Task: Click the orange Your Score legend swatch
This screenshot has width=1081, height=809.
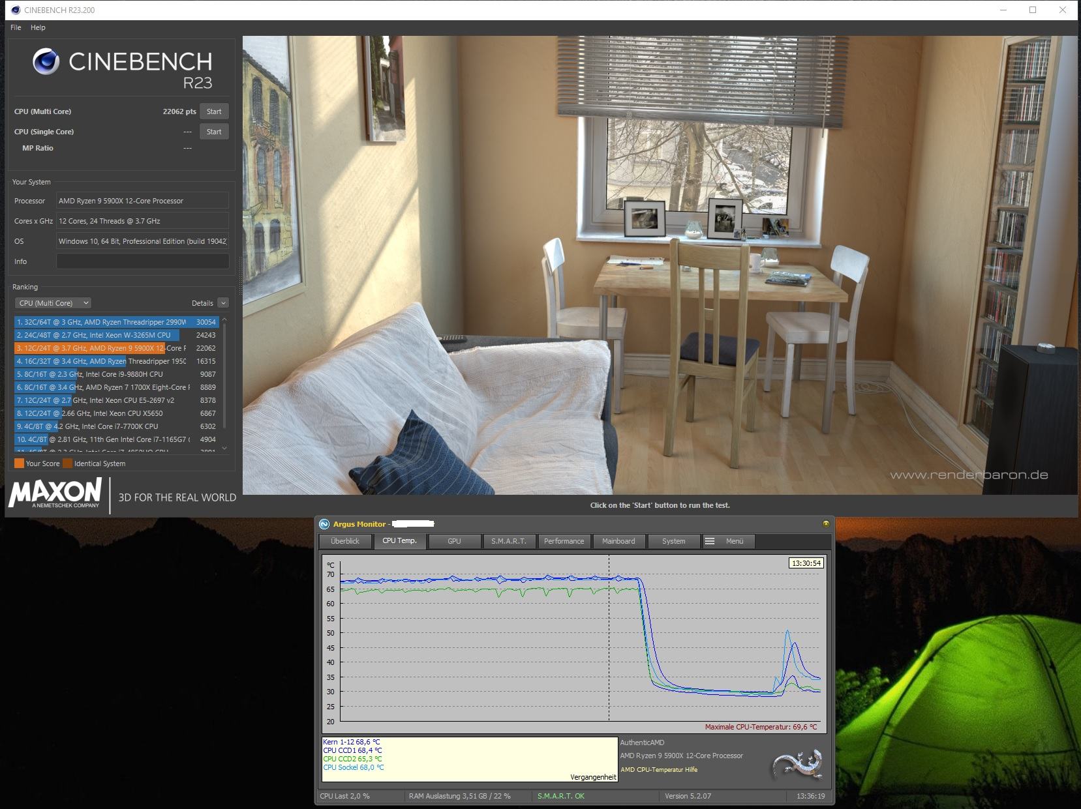Action: (19, 463)
